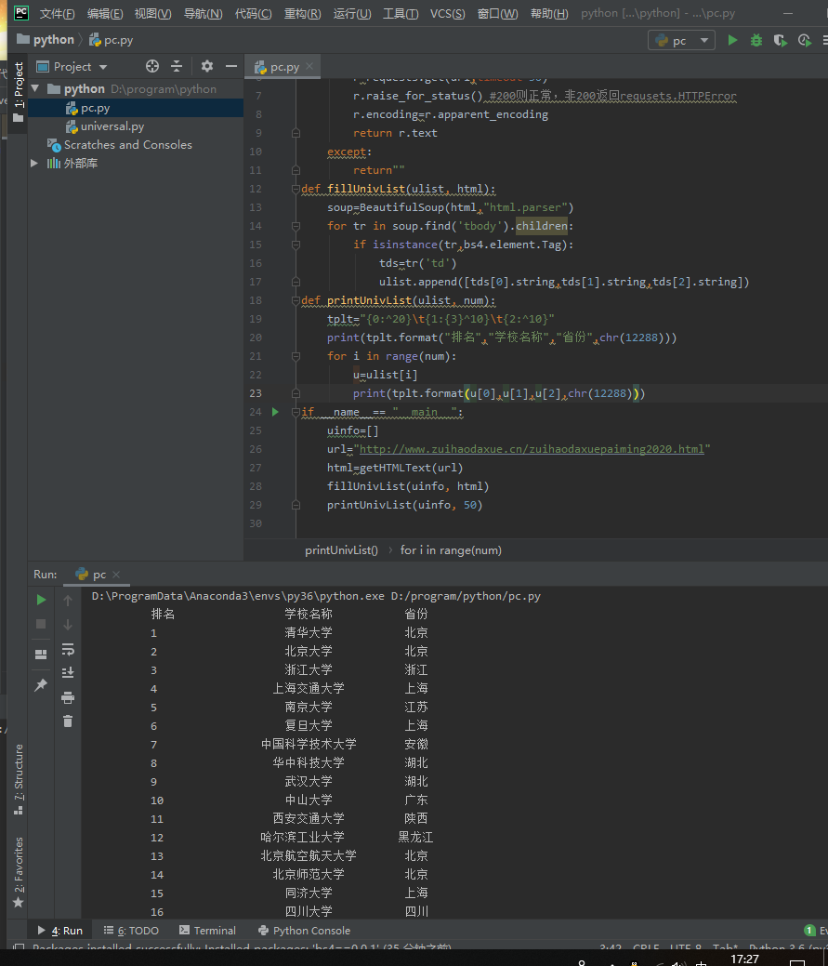Open the Project panel settings gear
The height and width of the screenshot is (966, 828).
[x=206, y=66]
